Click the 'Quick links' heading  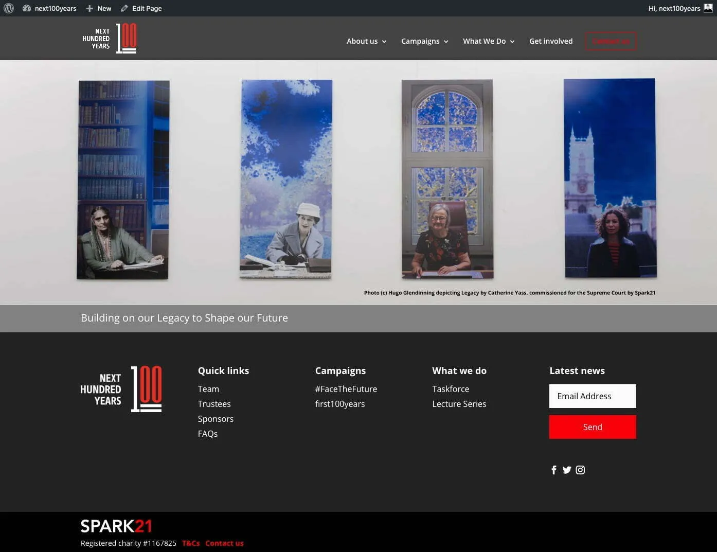click(x=223, y=370)
